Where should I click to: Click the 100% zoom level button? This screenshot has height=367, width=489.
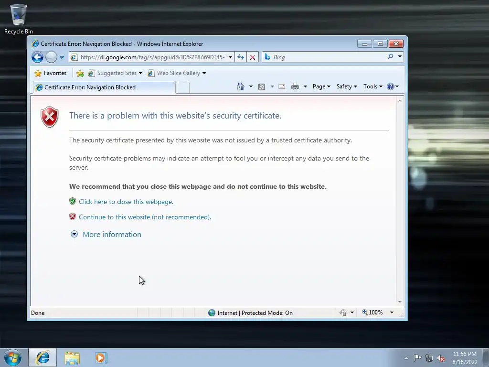pyautogui.click(x=372, y=313)
